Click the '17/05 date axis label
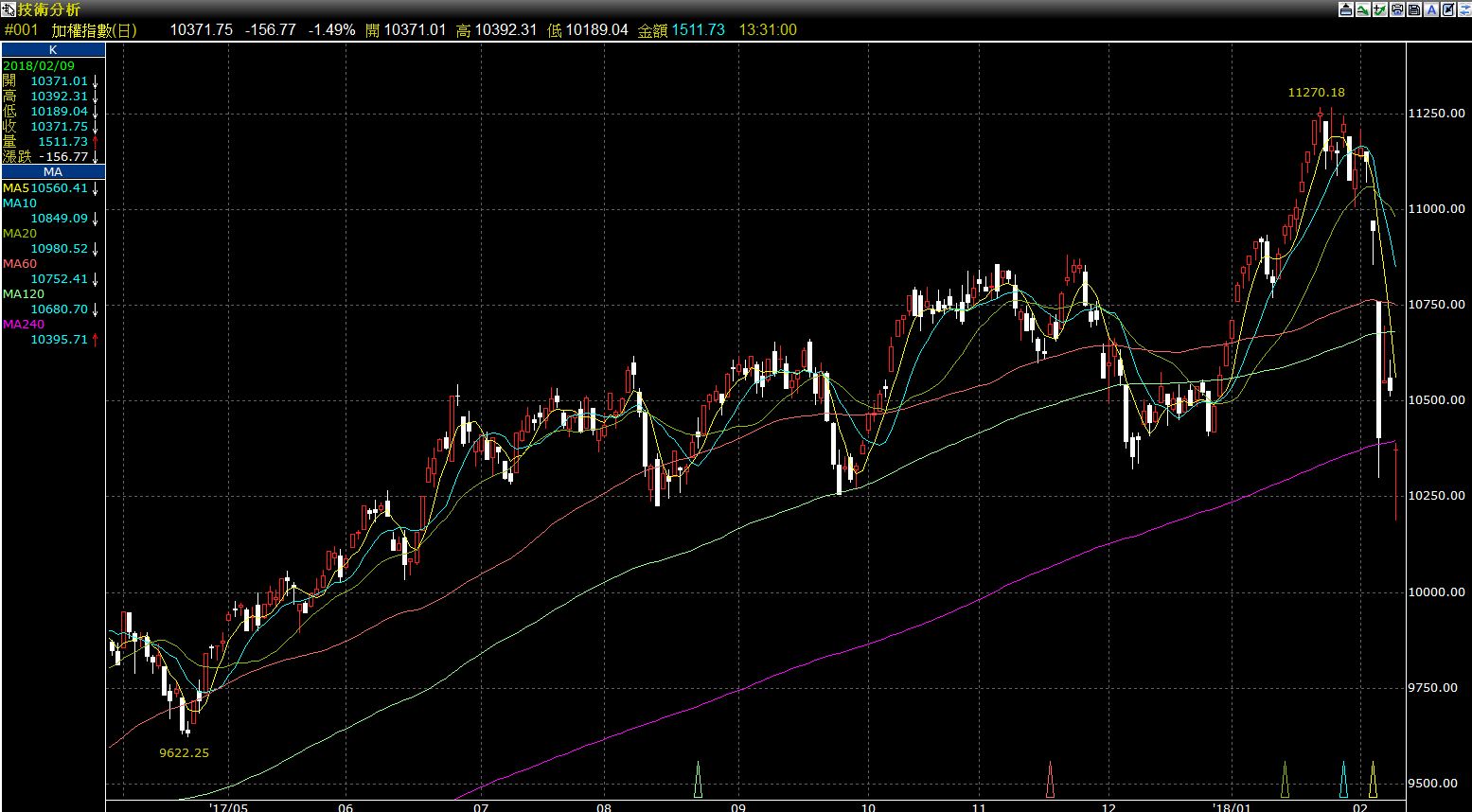 [229, 807]
